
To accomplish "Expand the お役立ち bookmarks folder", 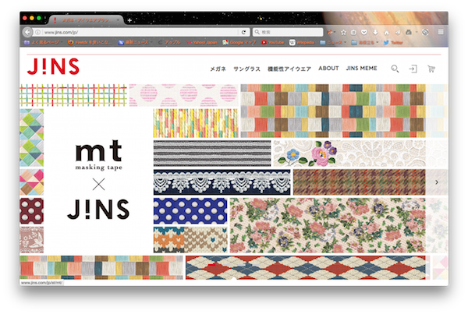I will (x=365, y=42).
